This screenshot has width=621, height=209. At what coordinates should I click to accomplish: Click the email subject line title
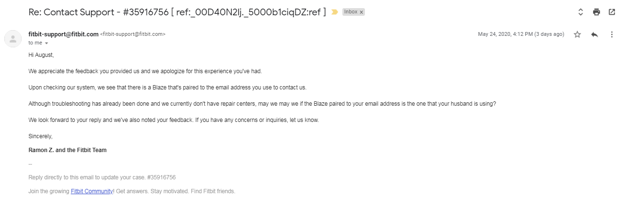[x=177, y=12]
